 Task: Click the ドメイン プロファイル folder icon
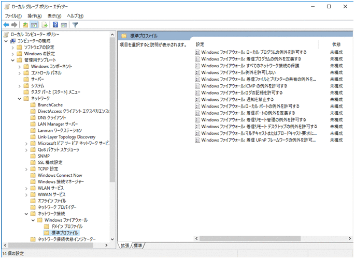click(47, 226)
